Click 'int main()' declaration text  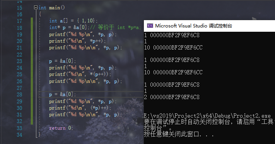51,8
